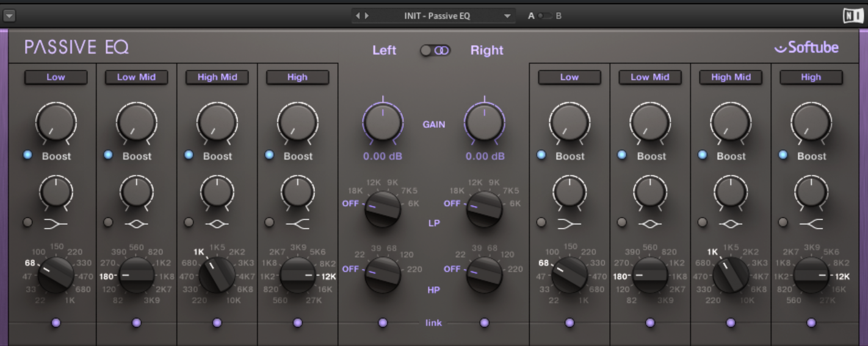The image size is (868, 346).
Task: Click right Low band low-shelf shape icon
Action: tap(569, 224)
